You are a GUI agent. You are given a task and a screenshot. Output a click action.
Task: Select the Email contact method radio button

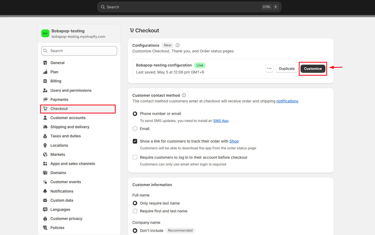click(135, 129)
